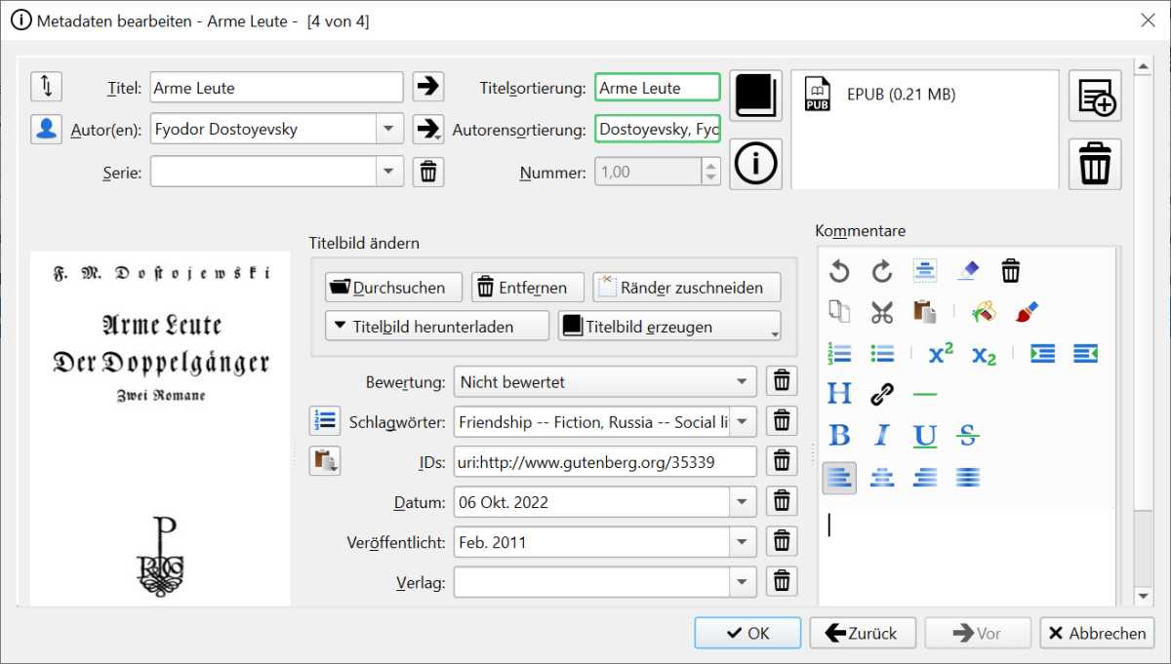Image resolution: width=1171 pixels, height=664 pixels.
Task: Click the insert link icon
Action: click(882, 394)
